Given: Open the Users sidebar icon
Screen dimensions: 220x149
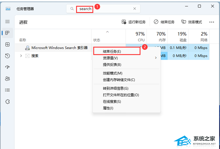Looking at the screenshot, I should 7,79.
